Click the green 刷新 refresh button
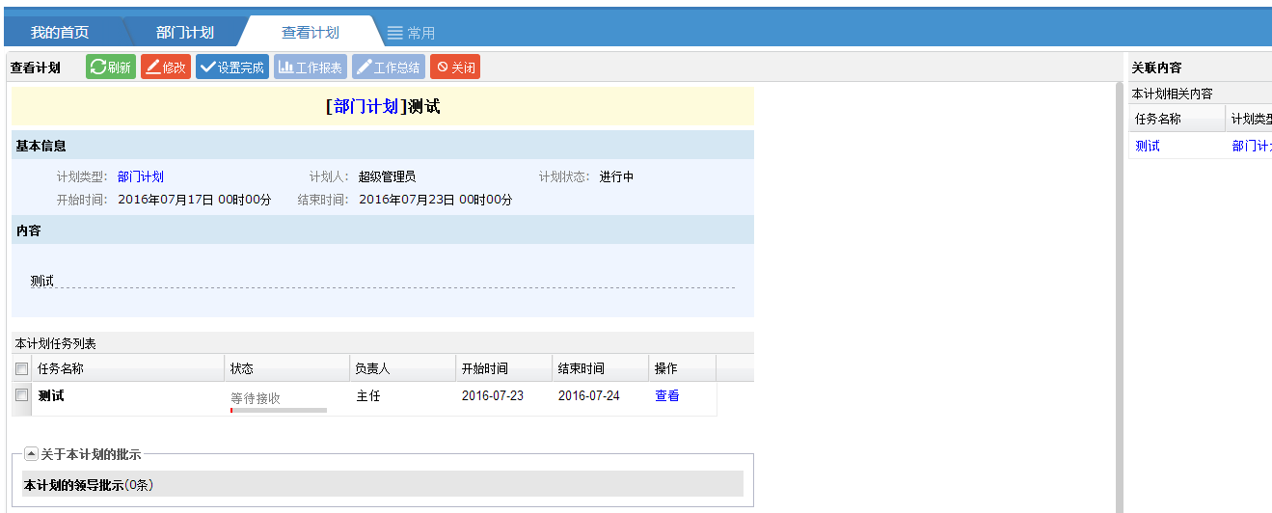1272x513 pixels. pos(111,67)
